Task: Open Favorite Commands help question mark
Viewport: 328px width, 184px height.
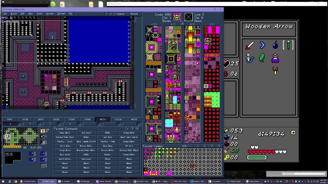Action: (132, 129)
